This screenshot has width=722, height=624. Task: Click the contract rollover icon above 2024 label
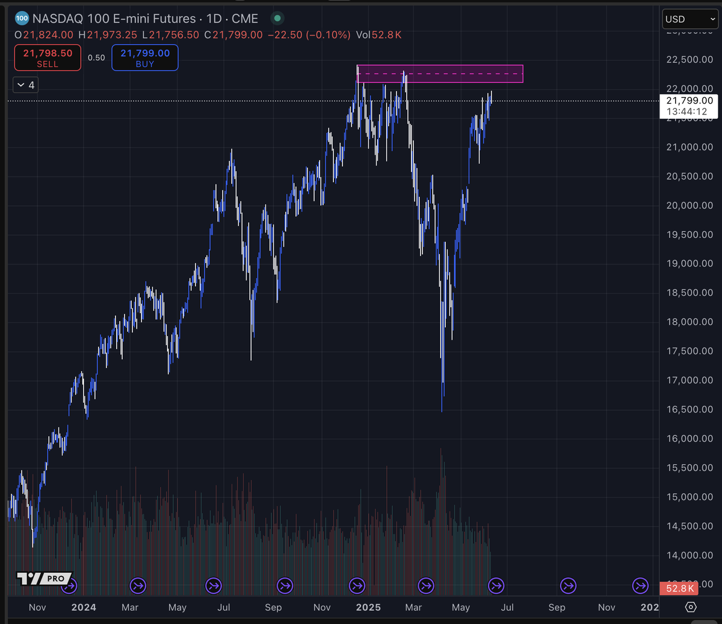click(x=70, y=585)
